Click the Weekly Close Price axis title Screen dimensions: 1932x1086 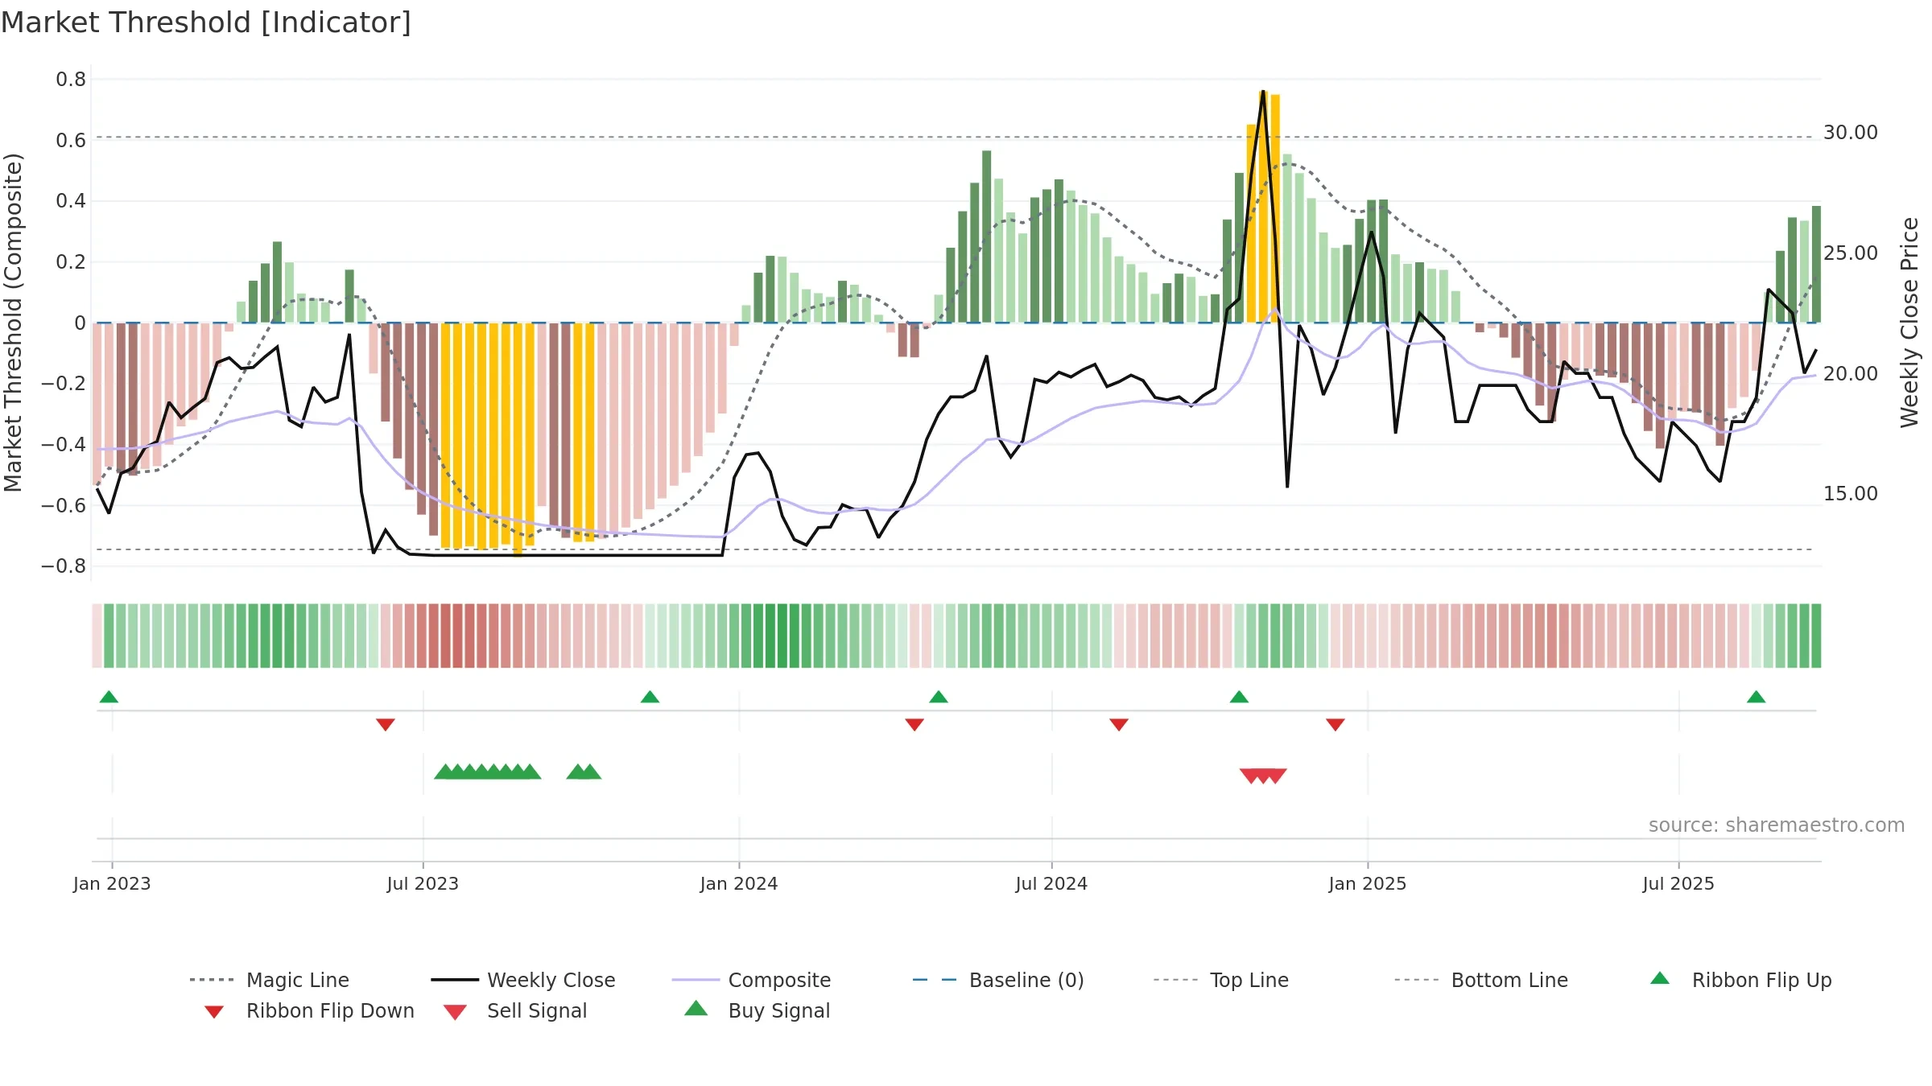click(x=1909, y=323)
